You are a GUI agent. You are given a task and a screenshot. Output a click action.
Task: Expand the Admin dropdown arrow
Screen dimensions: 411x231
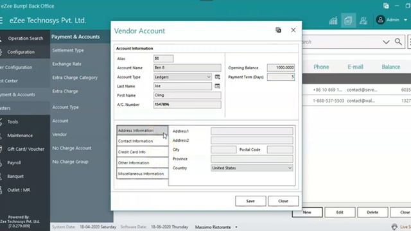pos(405,20)
